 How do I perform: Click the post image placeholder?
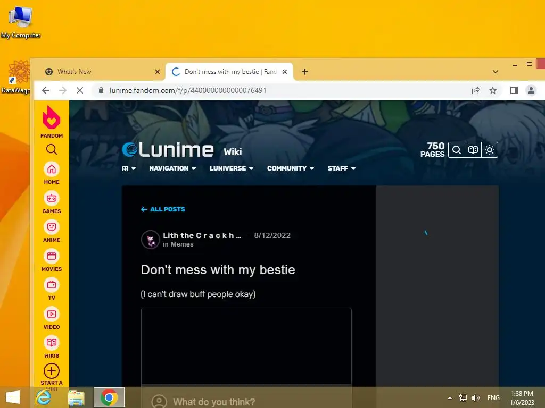(x=246, y=346)
